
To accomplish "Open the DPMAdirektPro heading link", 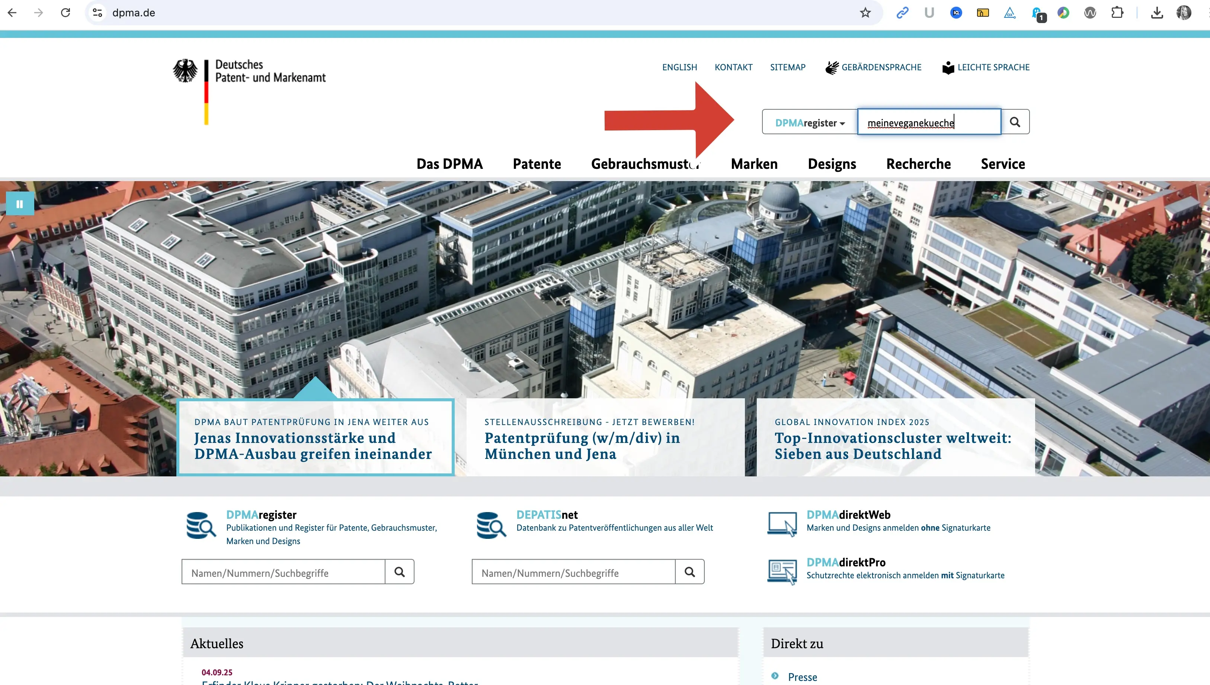I will click(x=846, y=562).
